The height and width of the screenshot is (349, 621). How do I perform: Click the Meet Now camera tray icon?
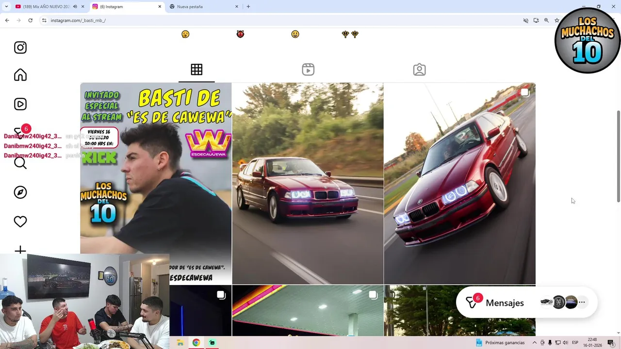click(542, 343)
